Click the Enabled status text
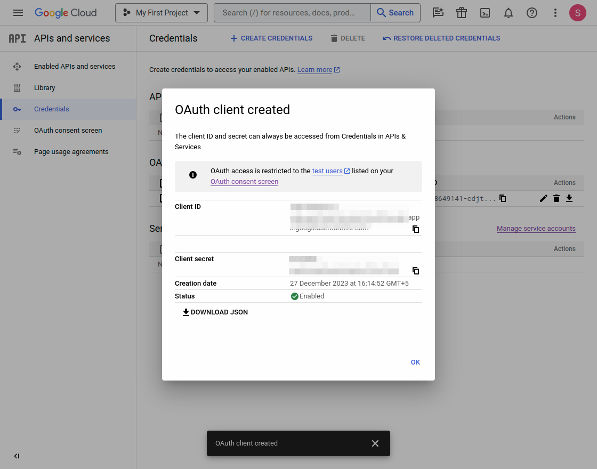Viewport: 597px width, 469px height. click(312, 296)
